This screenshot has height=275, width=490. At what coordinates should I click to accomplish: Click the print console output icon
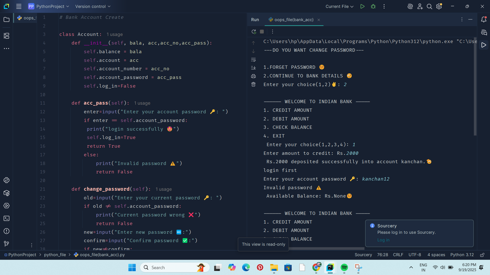tap(253, 76)
